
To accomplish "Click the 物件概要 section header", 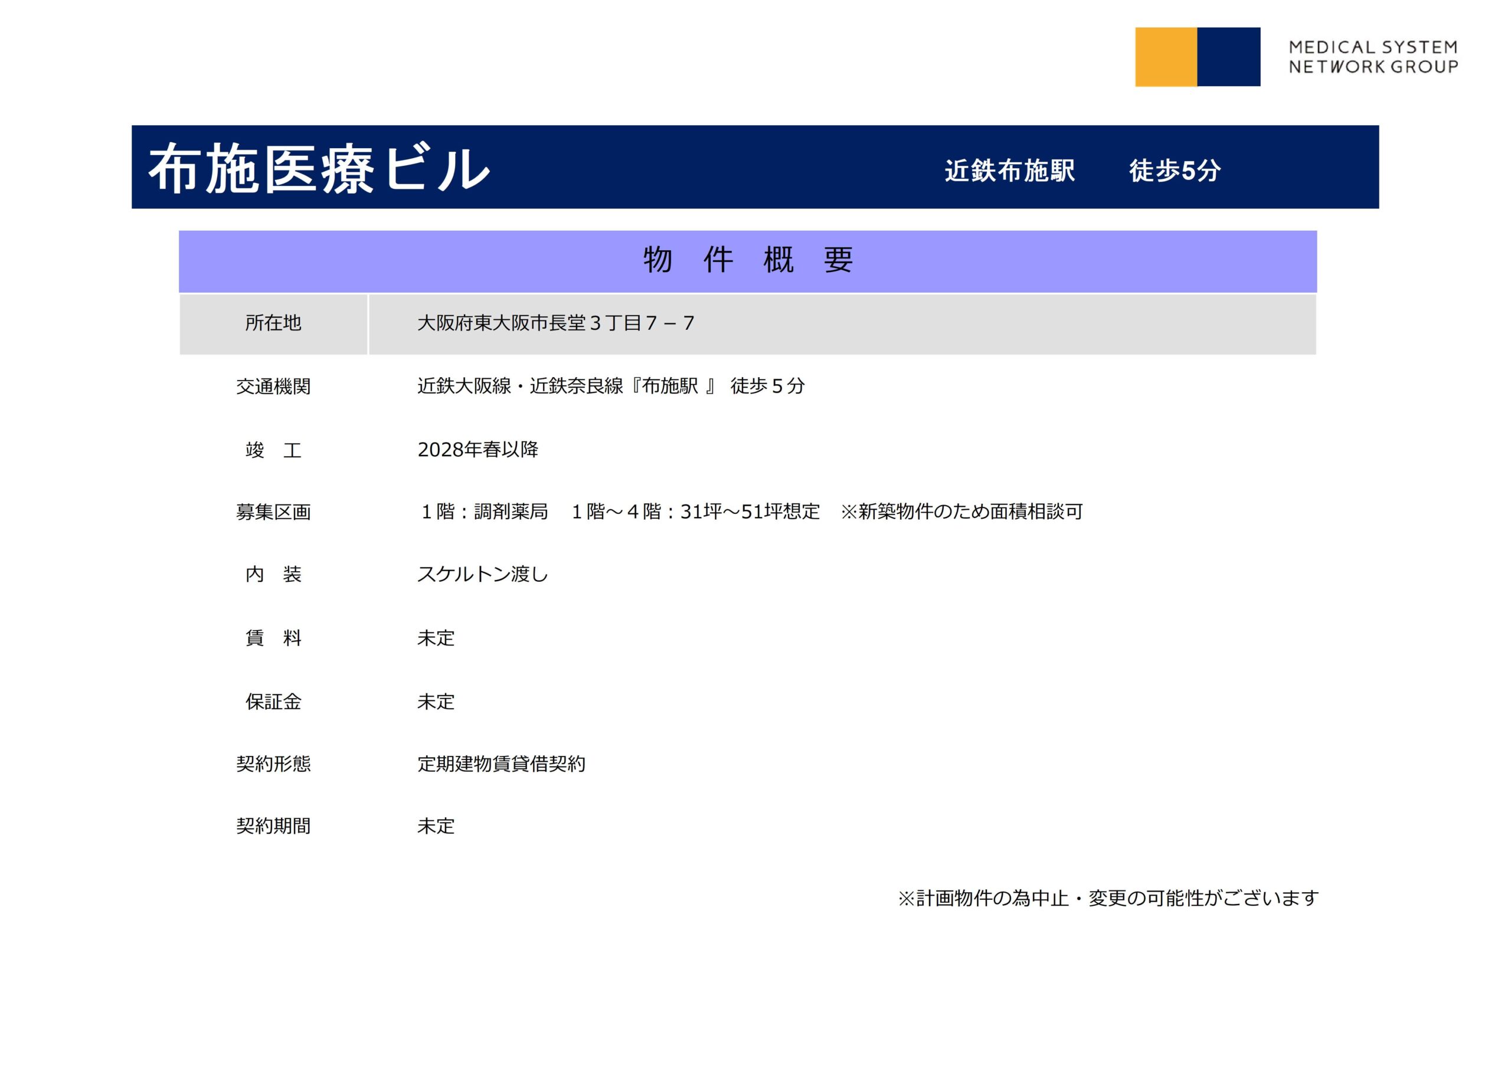I will click(x=748, y=260).
